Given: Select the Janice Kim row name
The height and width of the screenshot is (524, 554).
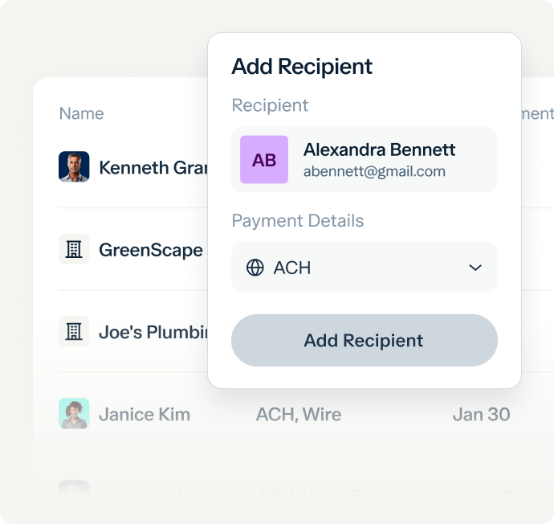Looking at the screenshot, I should click(x=145, y=415).
